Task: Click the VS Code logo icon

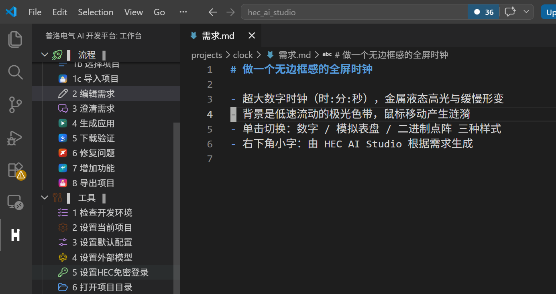Action: pos(11,12)
